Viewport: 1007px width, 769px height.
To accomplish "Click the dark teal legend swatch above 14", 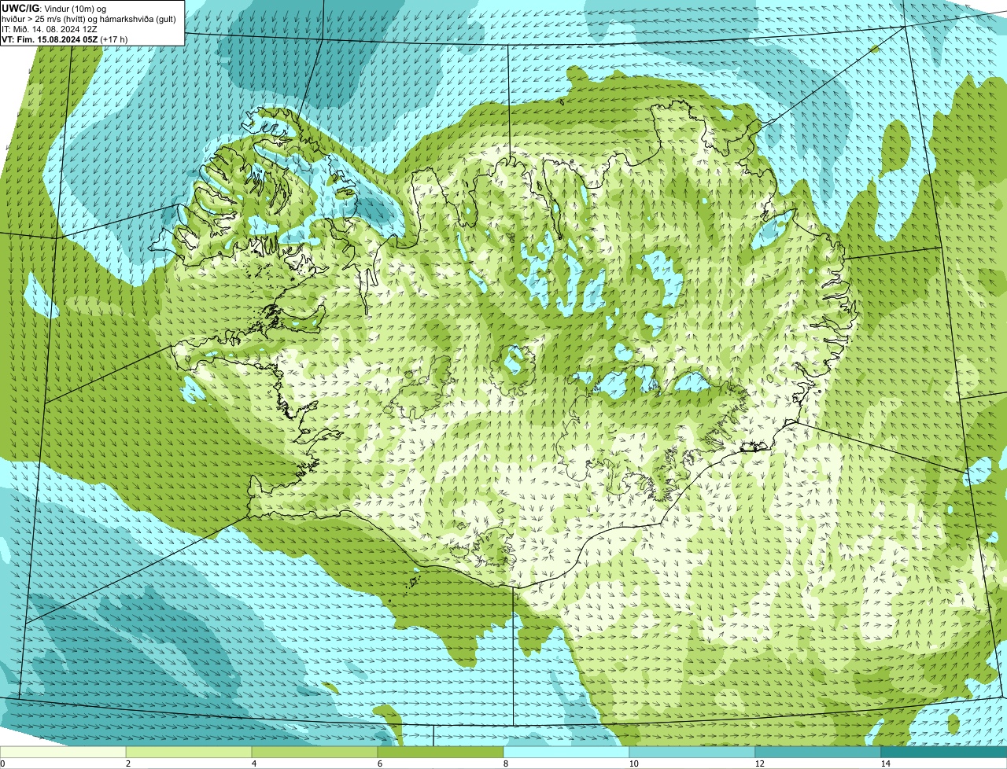I will (944, 752).
